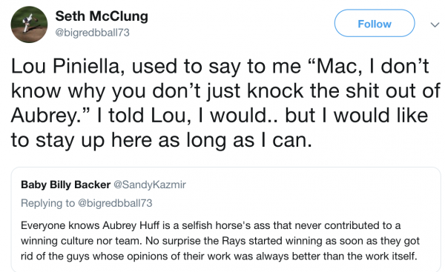Click 'winning culture nor team' in quoted tweet
This screenshot has height=272, width=445.
tap(81, 241)
